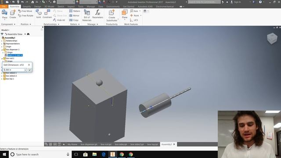Expand the Pattern panel dropdown

tap(75, 24)
